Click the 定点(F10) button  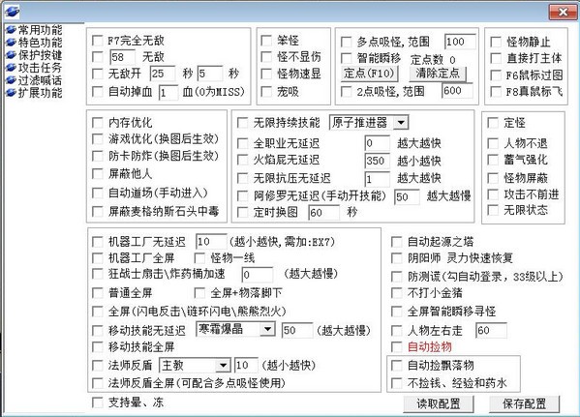pyautogui.click(x=369, y=74)
